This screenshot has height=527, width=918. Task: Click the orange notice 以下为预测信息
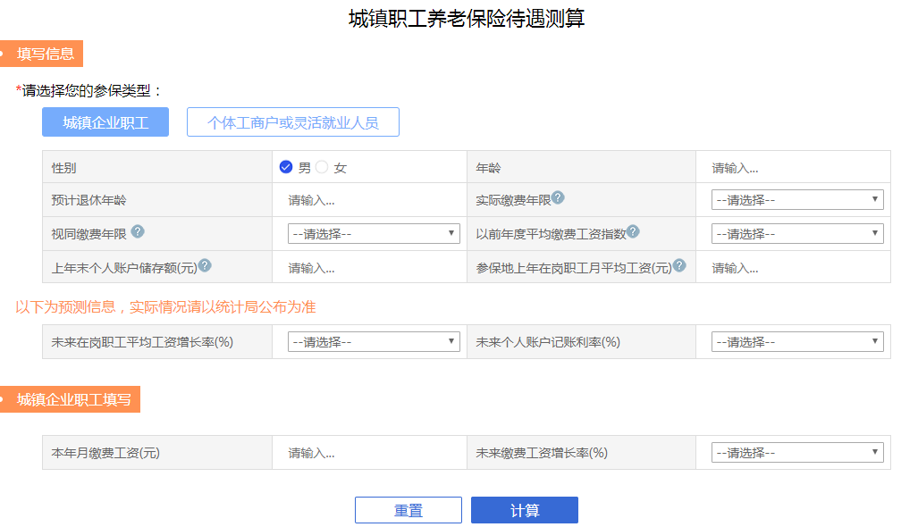click(x=165, y=307)
